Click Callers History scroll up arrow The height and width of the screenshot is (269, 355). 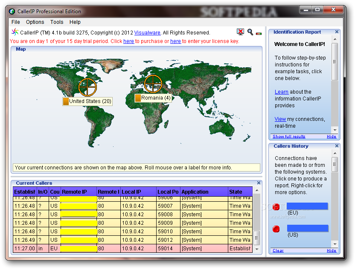pyautogui.click(x=335, y=153)
